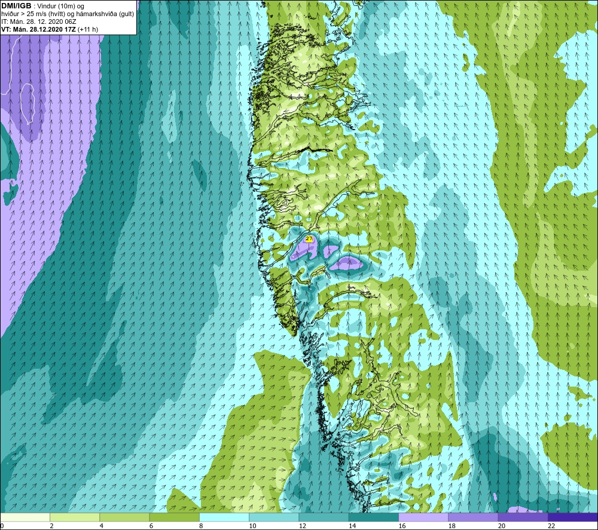Click the legend number 16
The height and width of the screenshot is (530, 598).
[x=402, y=526]
